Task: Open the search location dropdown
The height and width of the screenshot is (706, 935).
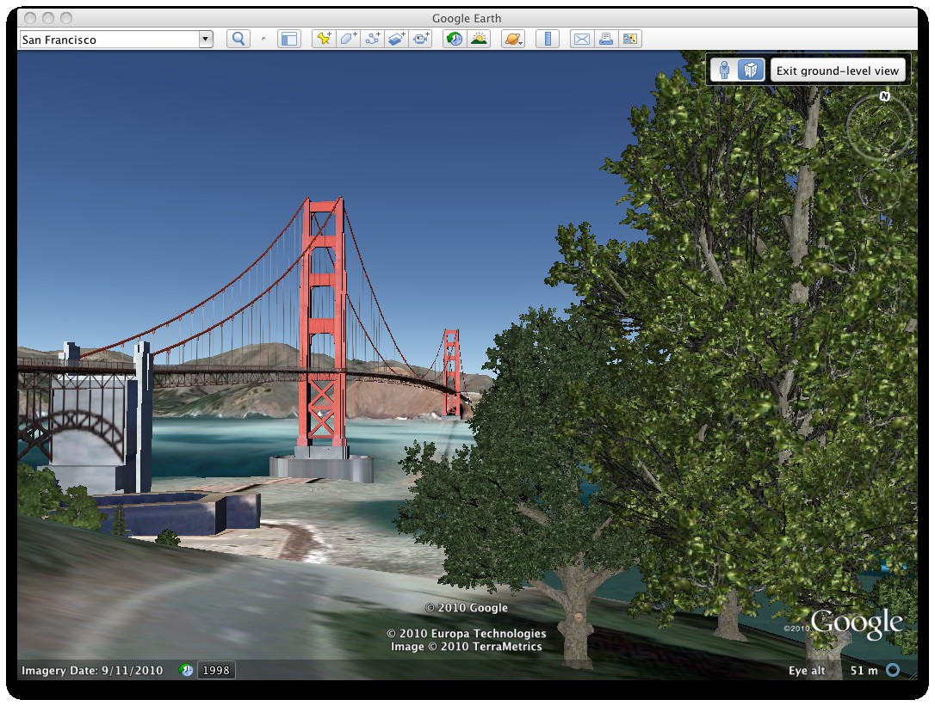Action: tap(205, 39)
